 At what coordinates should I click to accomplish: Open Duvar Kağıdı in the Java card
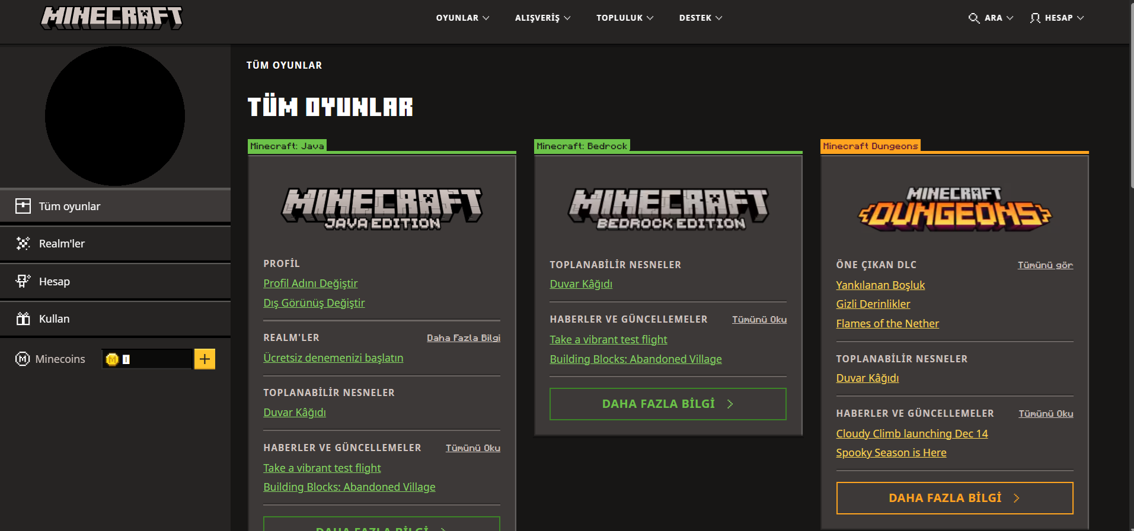tap(295, 413)
